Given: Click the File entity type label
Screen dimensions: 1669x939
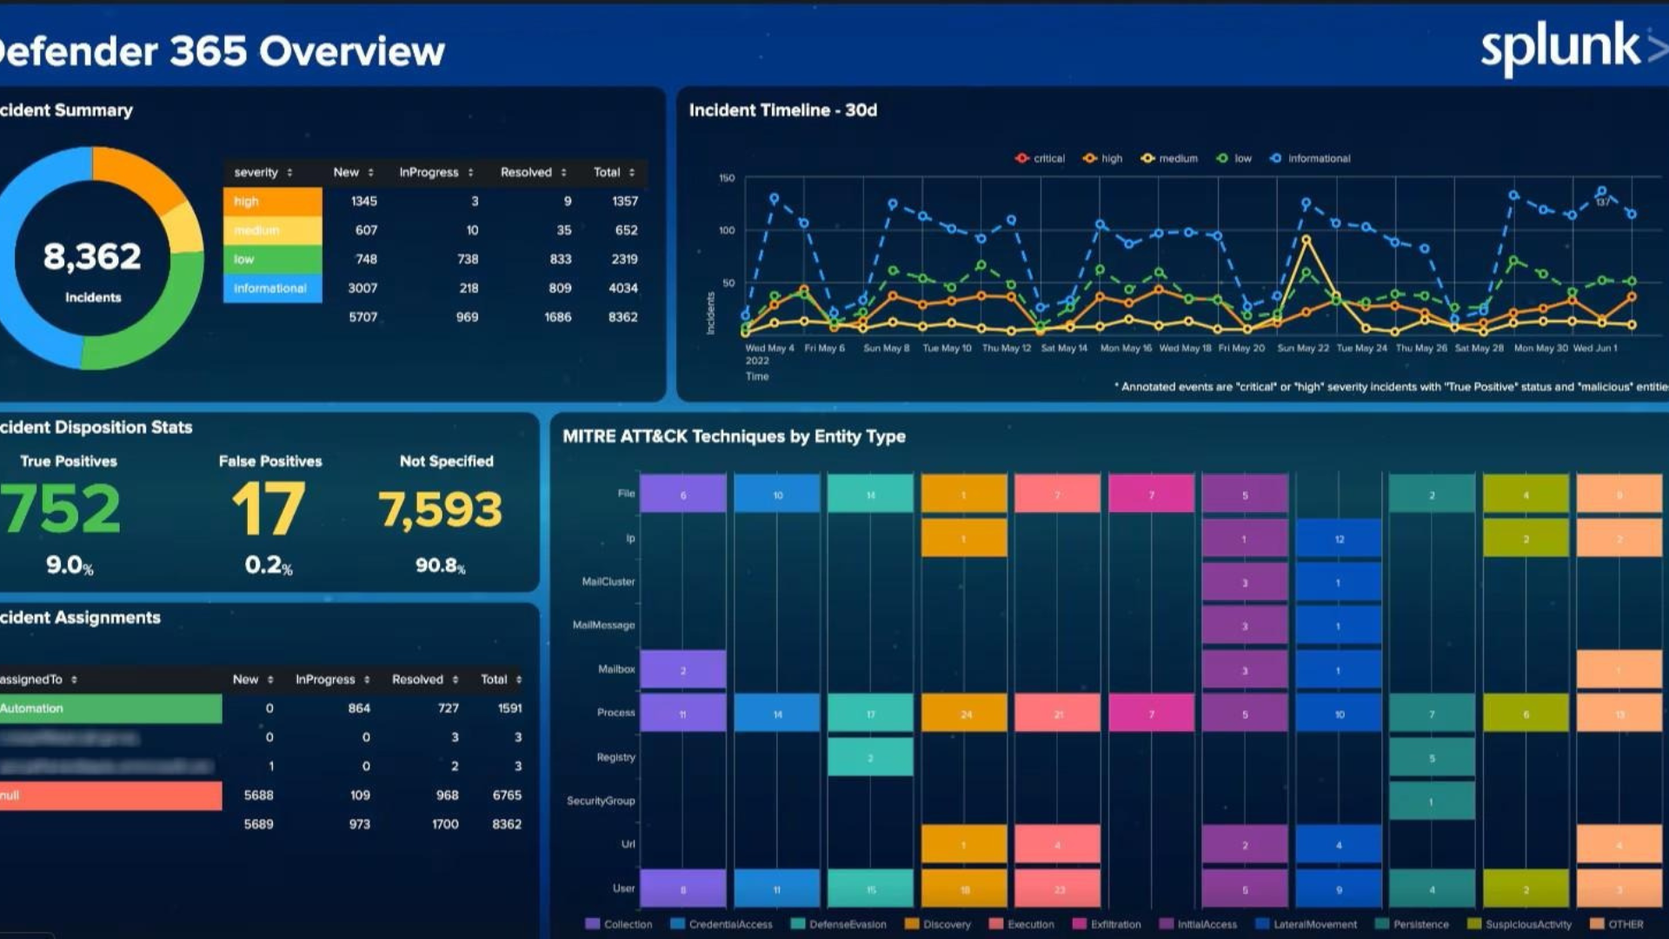Looking at the screenshot, I should (x=626, y=494).
